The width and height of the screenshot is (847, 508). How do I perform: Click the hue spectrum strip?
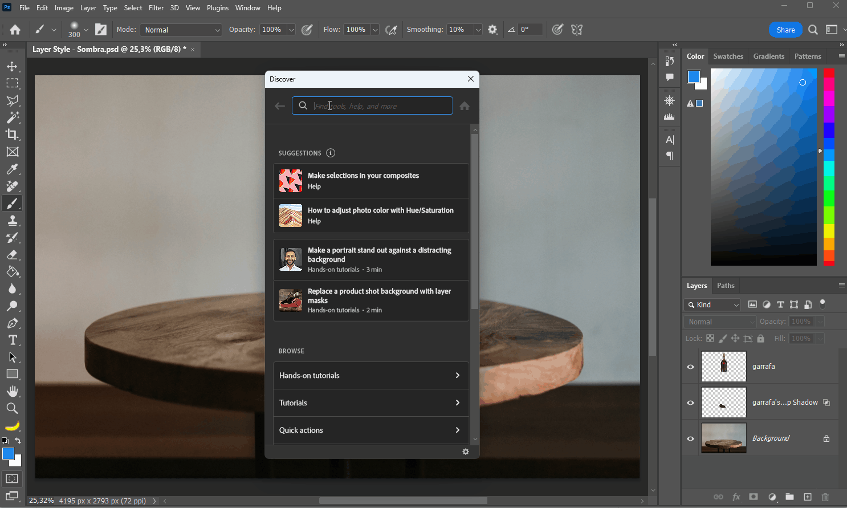[x=829, y=166]
